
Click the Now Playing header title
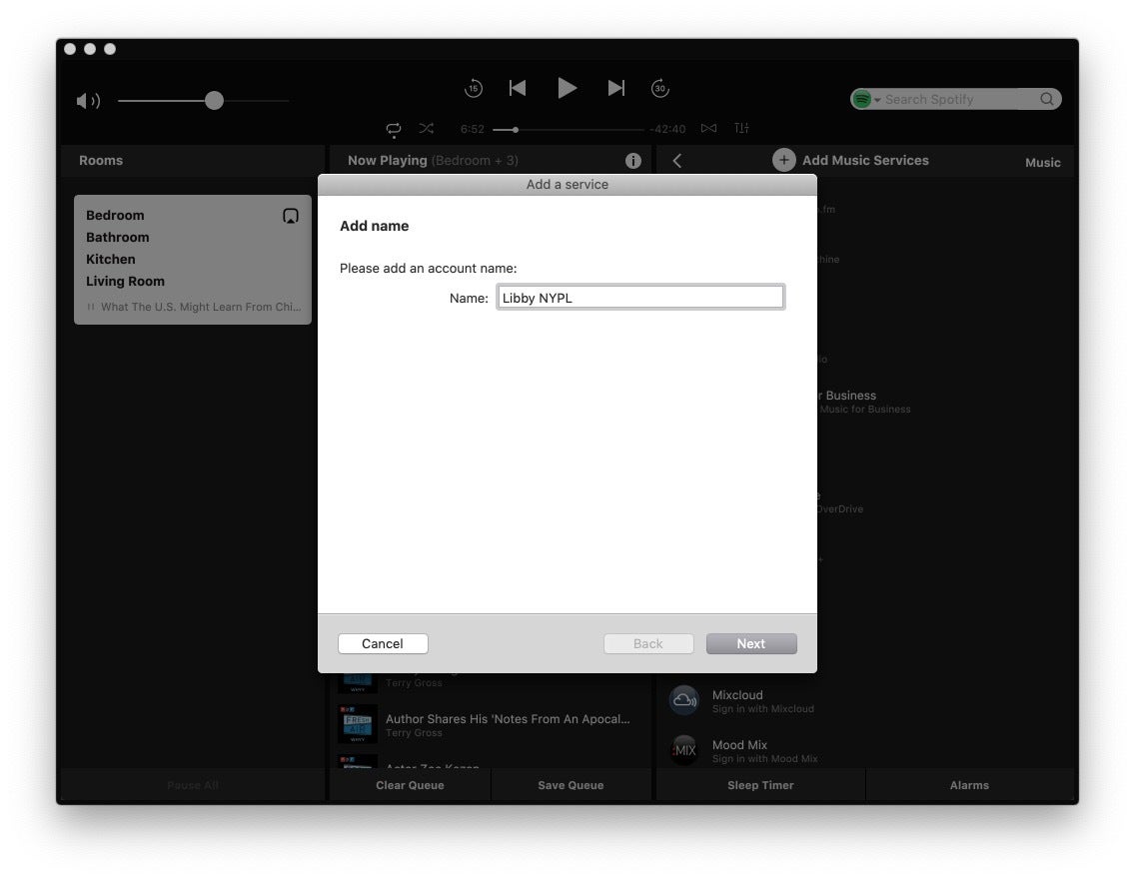388,161
